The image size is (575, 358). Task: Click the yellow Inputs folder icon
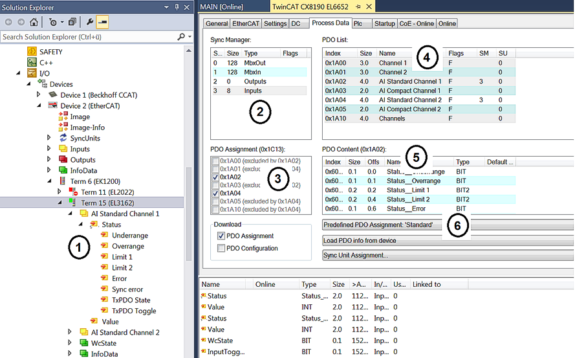pos(63,149)
